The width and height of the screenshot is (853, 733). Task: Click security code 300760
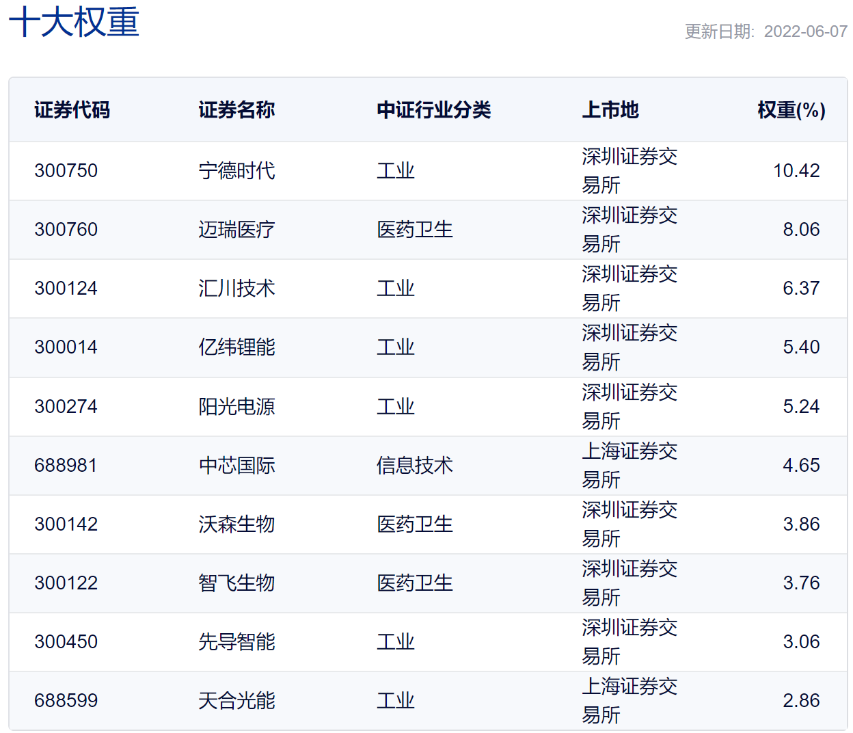pos(66,229)
